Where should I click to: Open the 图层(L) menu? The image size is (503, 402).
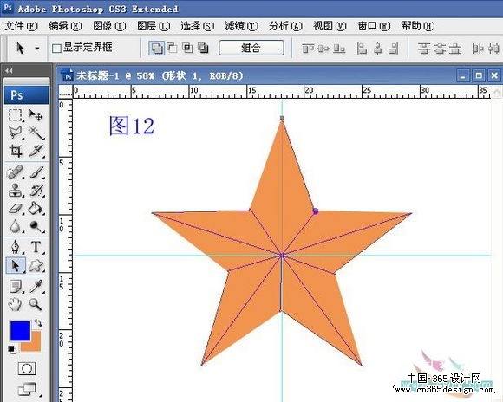(x=154, y=26)
